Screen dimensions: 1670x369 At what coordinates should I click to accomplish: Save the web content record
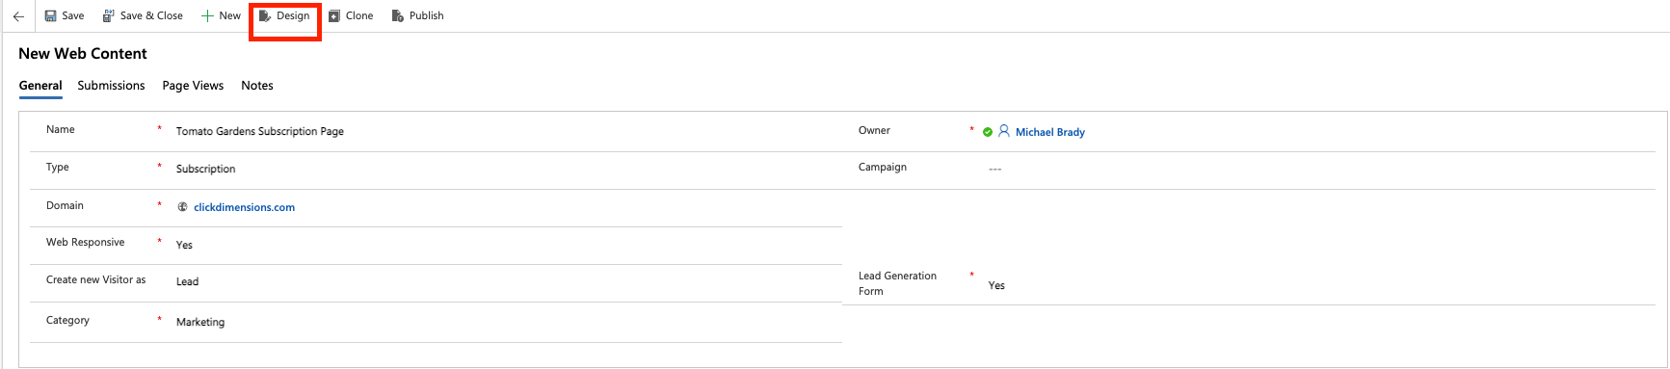click(65, 16)
